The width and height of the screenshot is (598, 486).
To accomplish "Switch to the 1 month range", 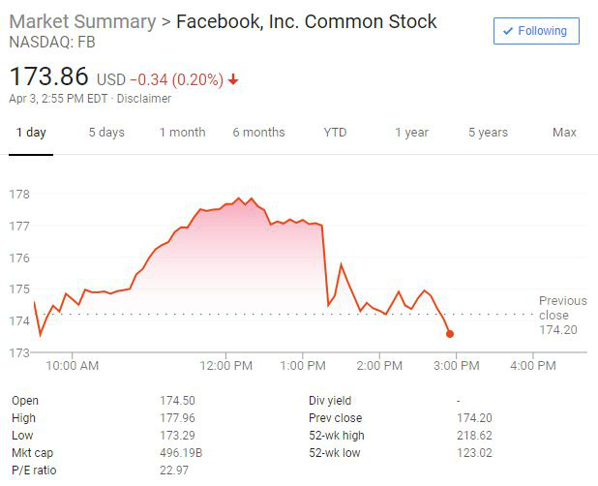I will tap(182, 133).
